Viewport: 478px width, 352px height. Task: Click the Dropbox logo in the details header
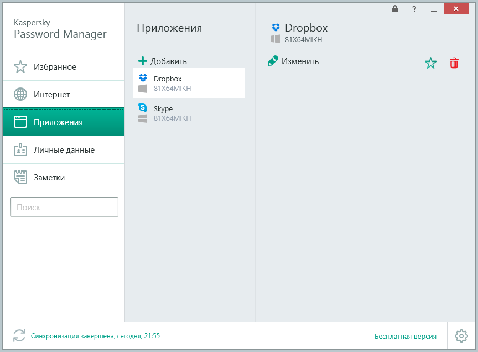tap(276, 28)
